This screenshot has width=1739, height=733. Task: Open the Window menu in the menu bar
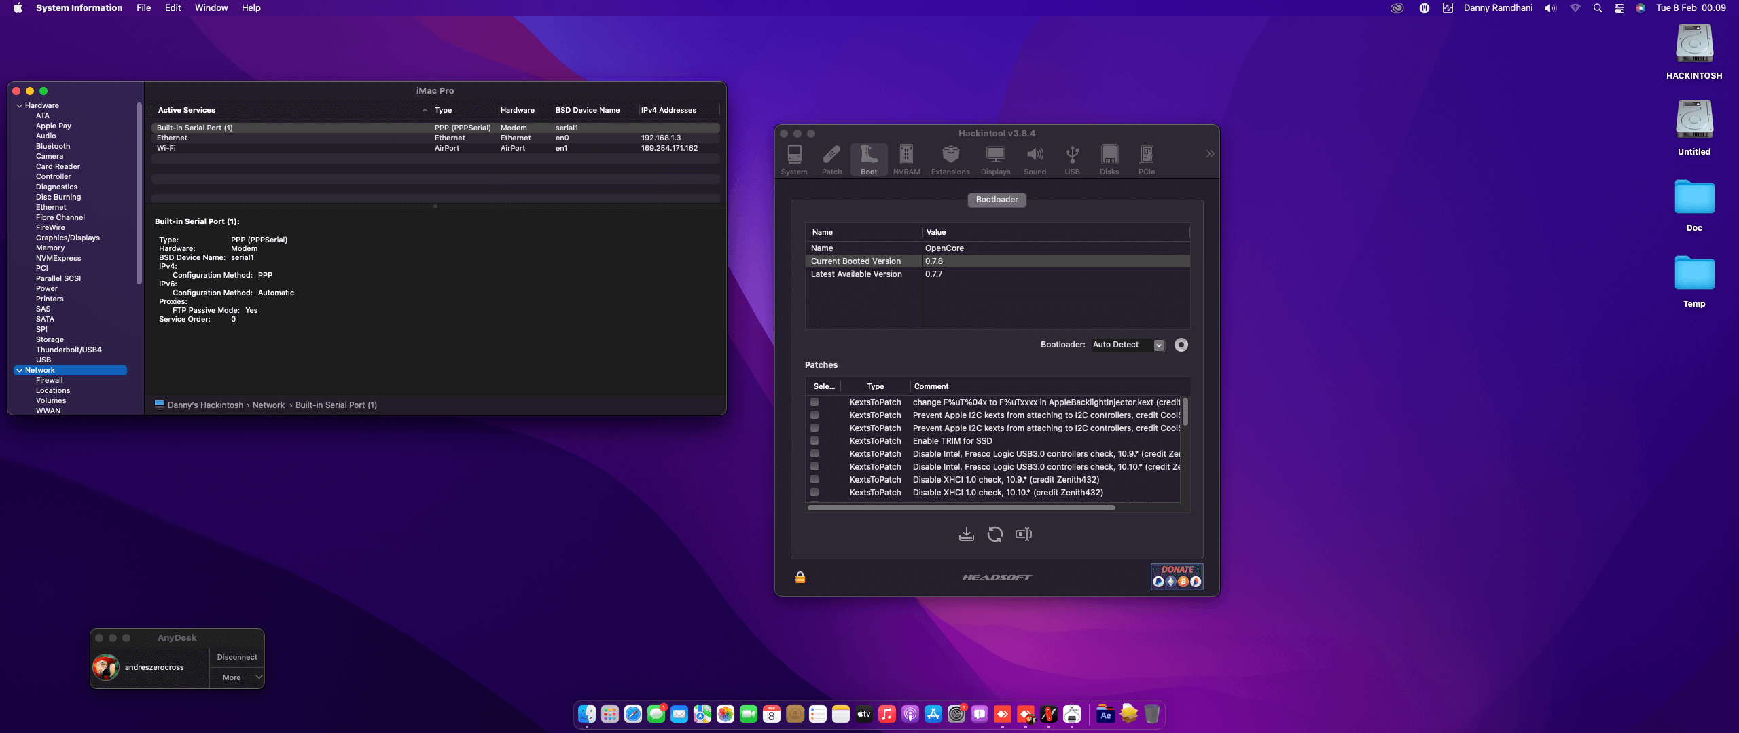tap(211, 7)
